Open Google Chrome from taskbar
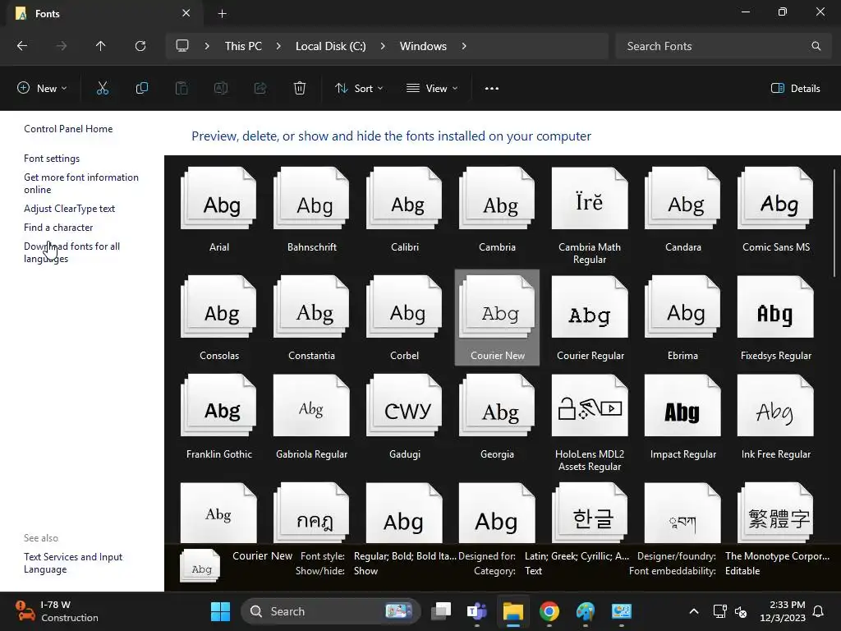This screenshot has height=631, width=841. [x=549, y=611]
